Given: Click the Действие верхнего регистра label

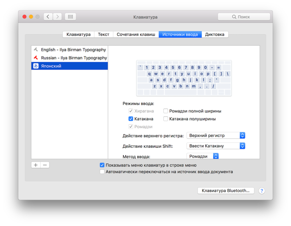Looking at the screenshot, I should tap(153, 136).
